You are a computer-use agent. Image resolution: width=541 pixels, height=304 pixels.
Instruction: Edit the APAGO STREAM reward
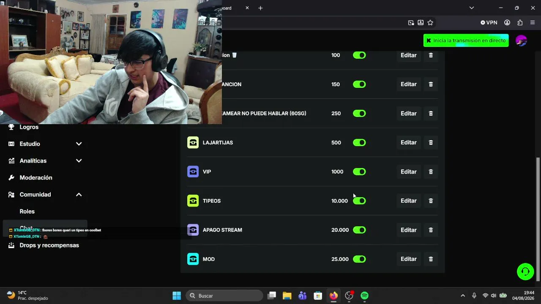409,230
